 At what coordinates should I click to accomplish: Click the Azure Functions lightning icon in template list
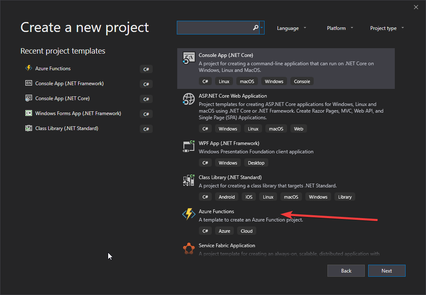[x=188, y=214]
